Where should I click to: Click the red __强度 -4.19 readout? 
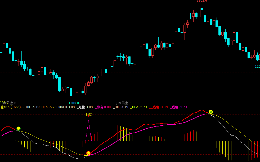pos(158,107)
